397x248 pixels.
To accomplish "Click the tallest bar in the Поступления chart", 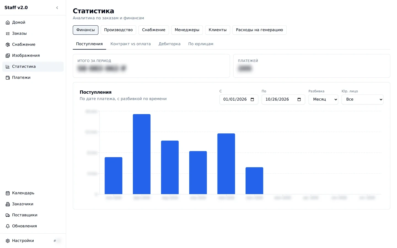I will (x=142, y=154).
